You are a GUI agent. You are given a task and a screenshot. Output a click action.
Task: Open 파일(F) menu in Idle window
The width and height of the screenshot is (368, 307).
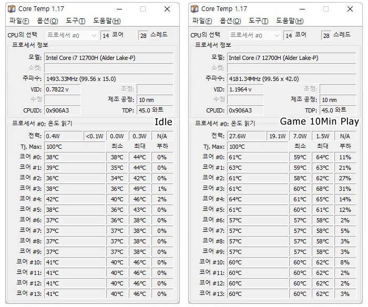(x=19, y=21)
